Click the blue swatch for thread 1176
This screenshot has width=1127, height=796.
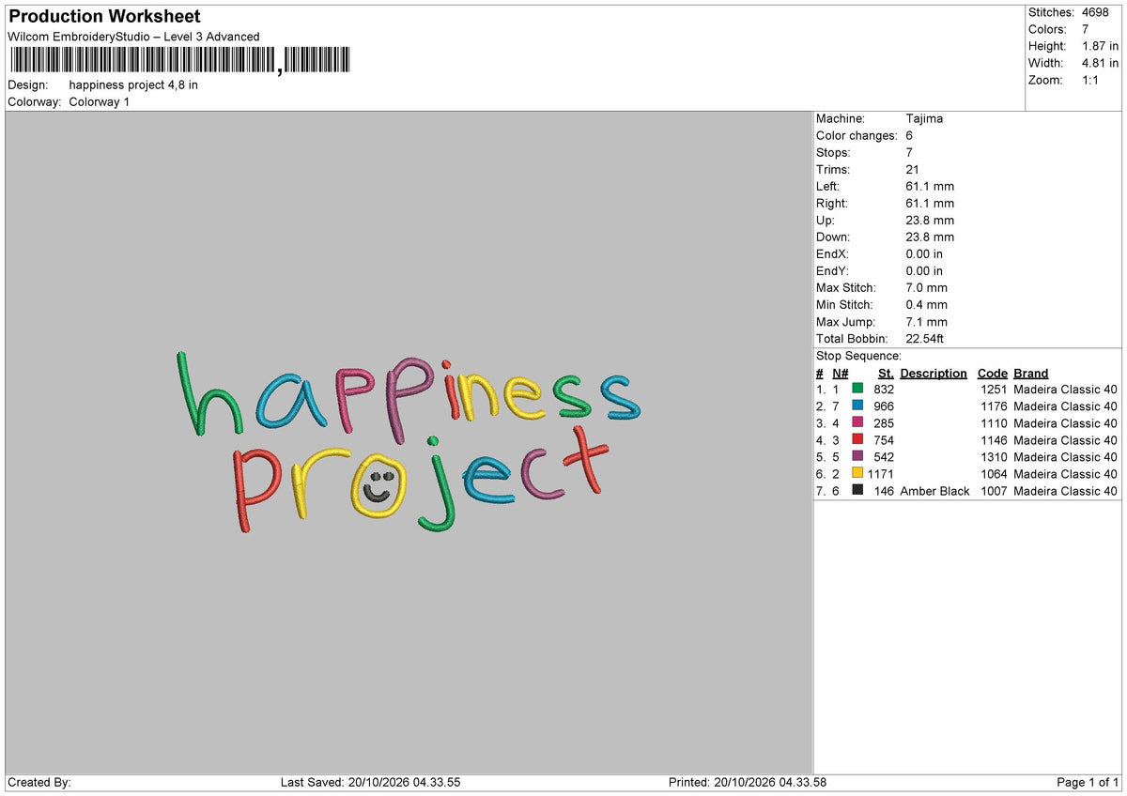[x=857, y=406]
